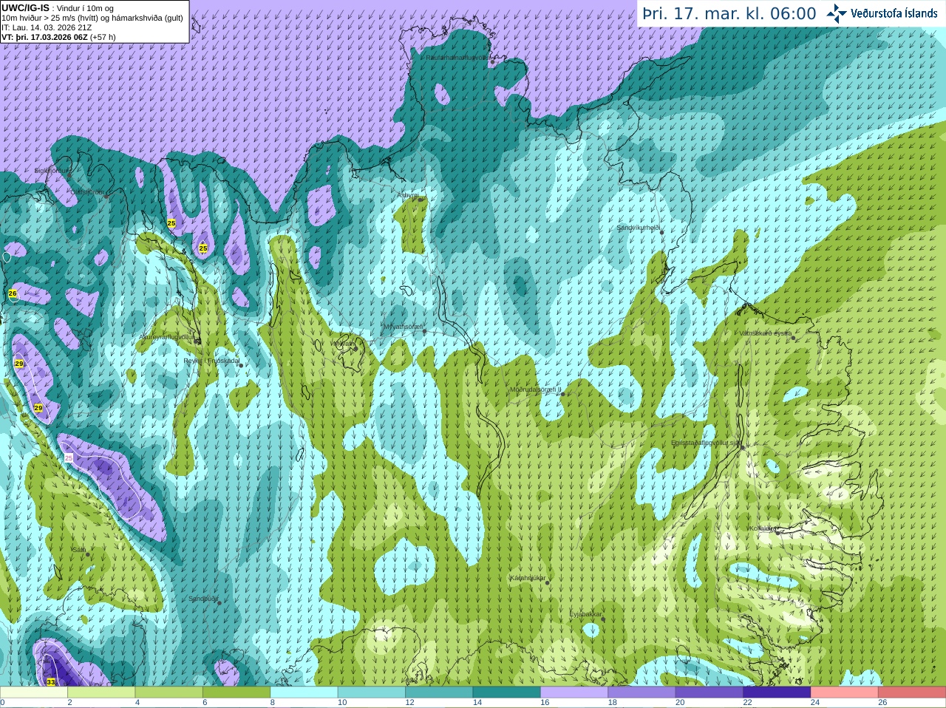Screen dimensions: 946x708
Task: Click the legend scale number 8
Action: (x=273, y=703)
